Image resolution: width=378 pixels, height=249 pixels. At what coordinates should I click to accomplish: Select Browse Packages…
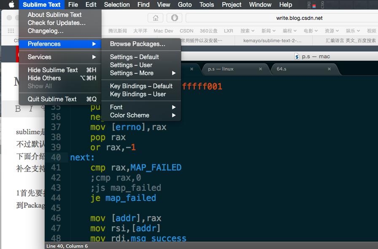point(141,44)
